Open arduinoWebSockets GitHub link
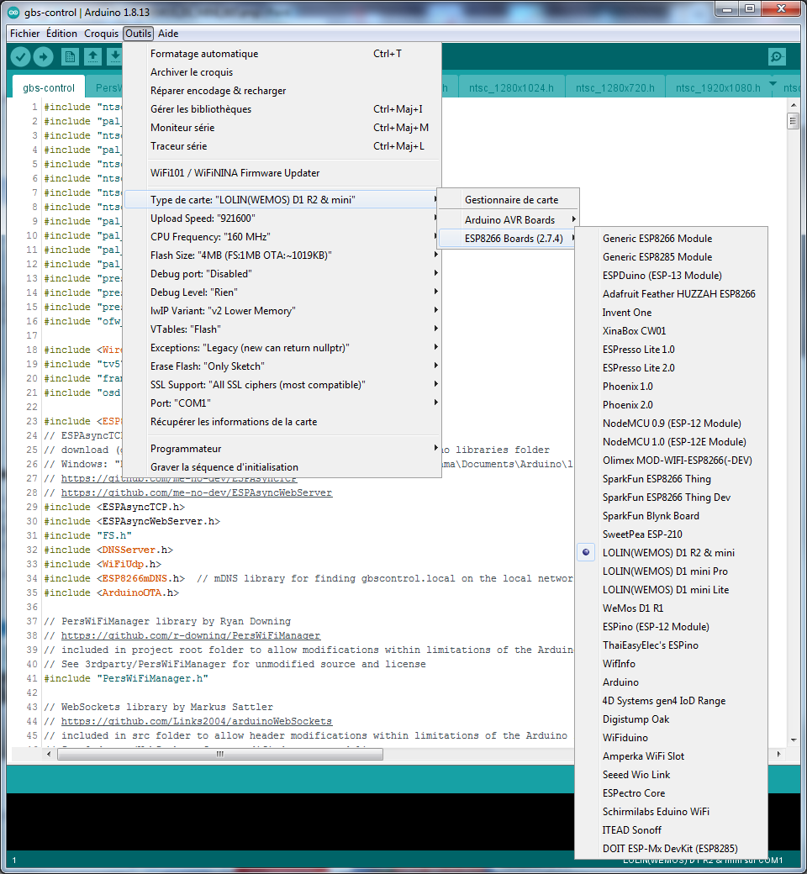 (x=197, y=721)
